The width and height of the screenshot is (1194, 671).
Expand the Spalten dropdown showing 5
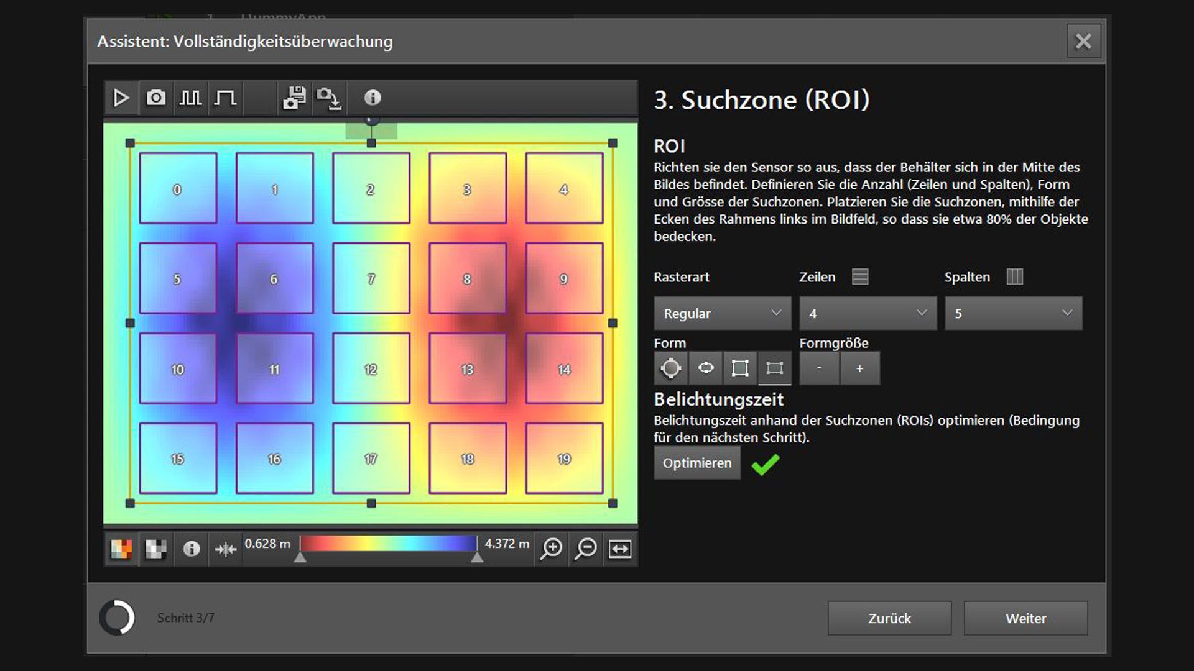(x=1013, y=313)
